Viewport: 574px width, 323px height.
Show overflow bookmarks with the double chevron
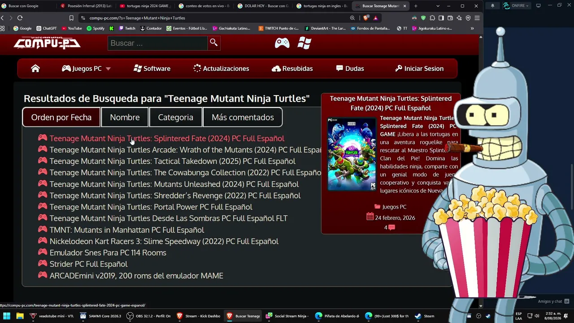coord(472,28)
